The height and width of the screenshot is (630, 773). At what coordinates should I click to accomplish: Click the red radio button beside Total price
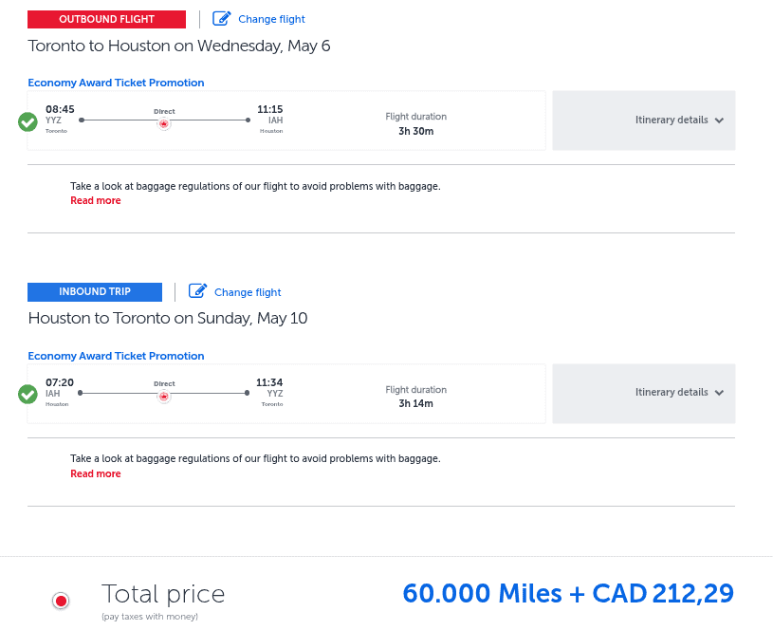tap(61, 601)
